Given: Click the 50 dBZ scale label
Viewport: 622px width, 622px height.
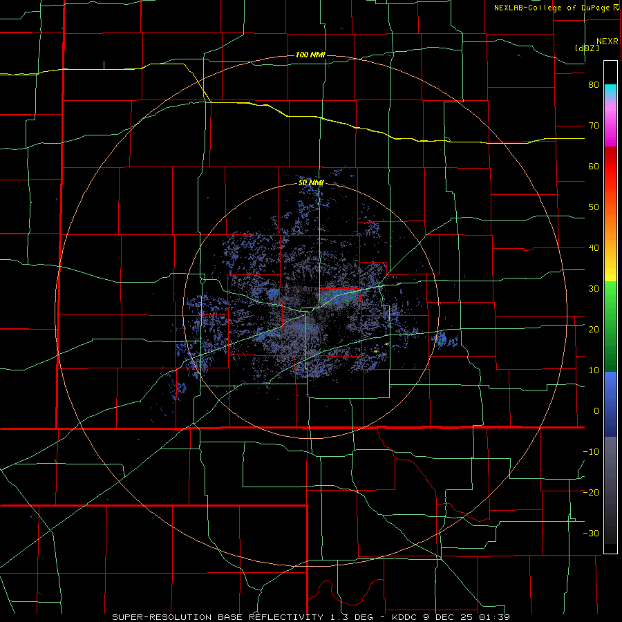Looking at the screenshot, I should 594,207.
